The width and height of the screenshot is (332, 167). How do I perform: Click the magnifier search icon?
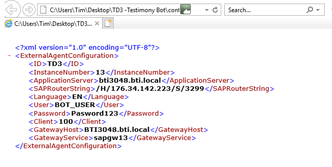pos(310,9)
